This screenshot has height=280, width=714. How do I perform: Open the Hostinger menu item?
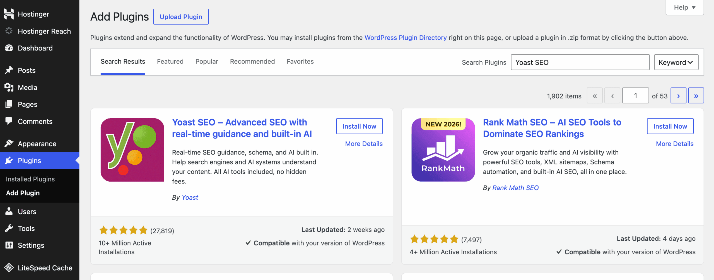click(x=40, y=14)
